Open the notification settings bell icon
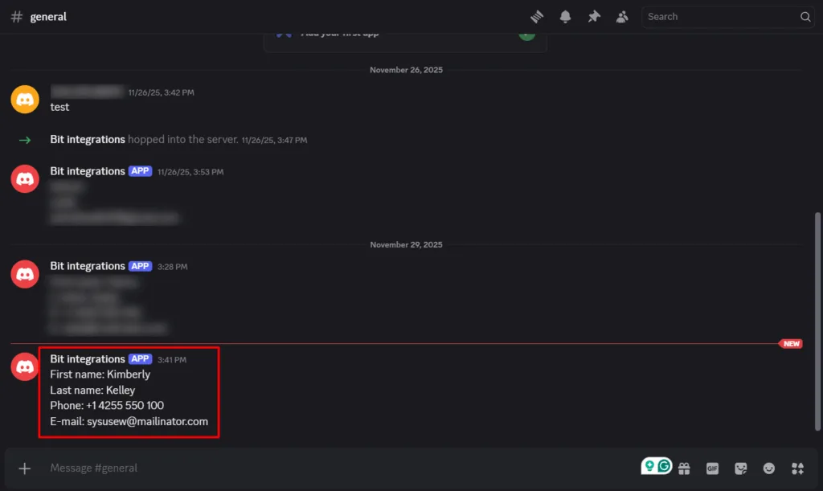Screen dimensions: 823x491 tap(565, 16)
